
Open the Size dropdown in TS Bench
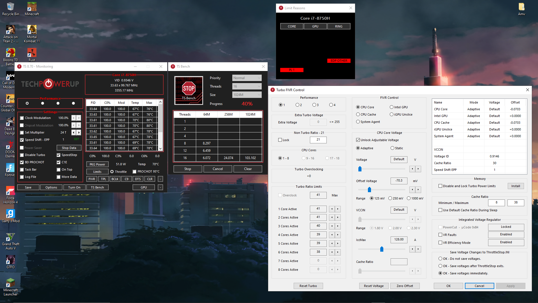pos(247,95)
